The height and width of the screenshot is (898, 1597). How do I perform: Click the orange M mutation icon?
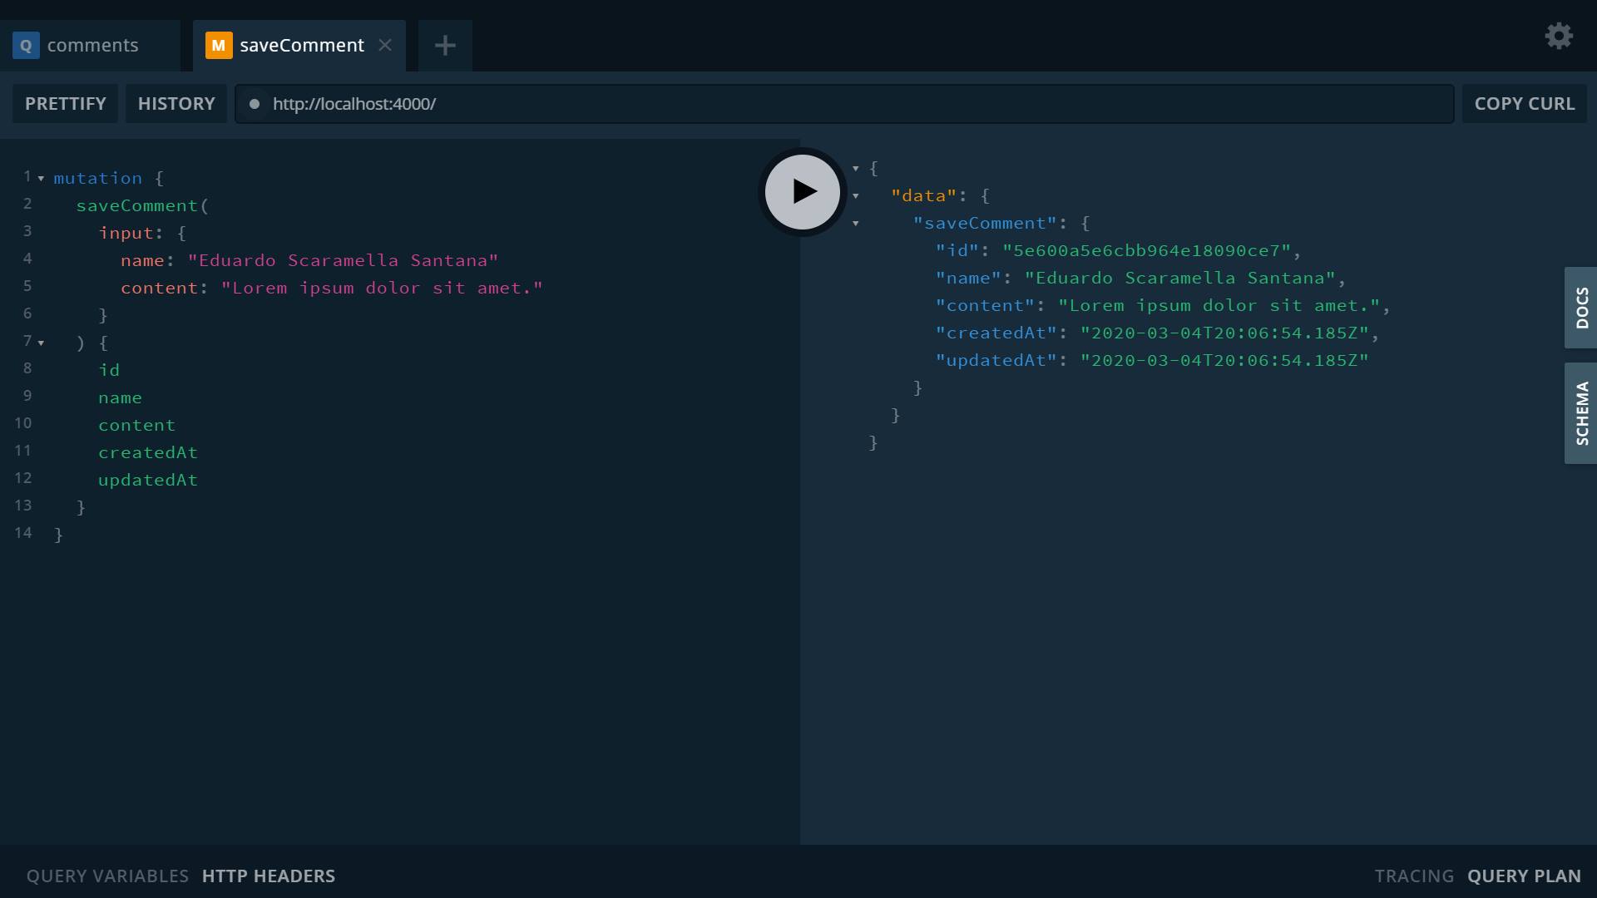click(218, 46)
